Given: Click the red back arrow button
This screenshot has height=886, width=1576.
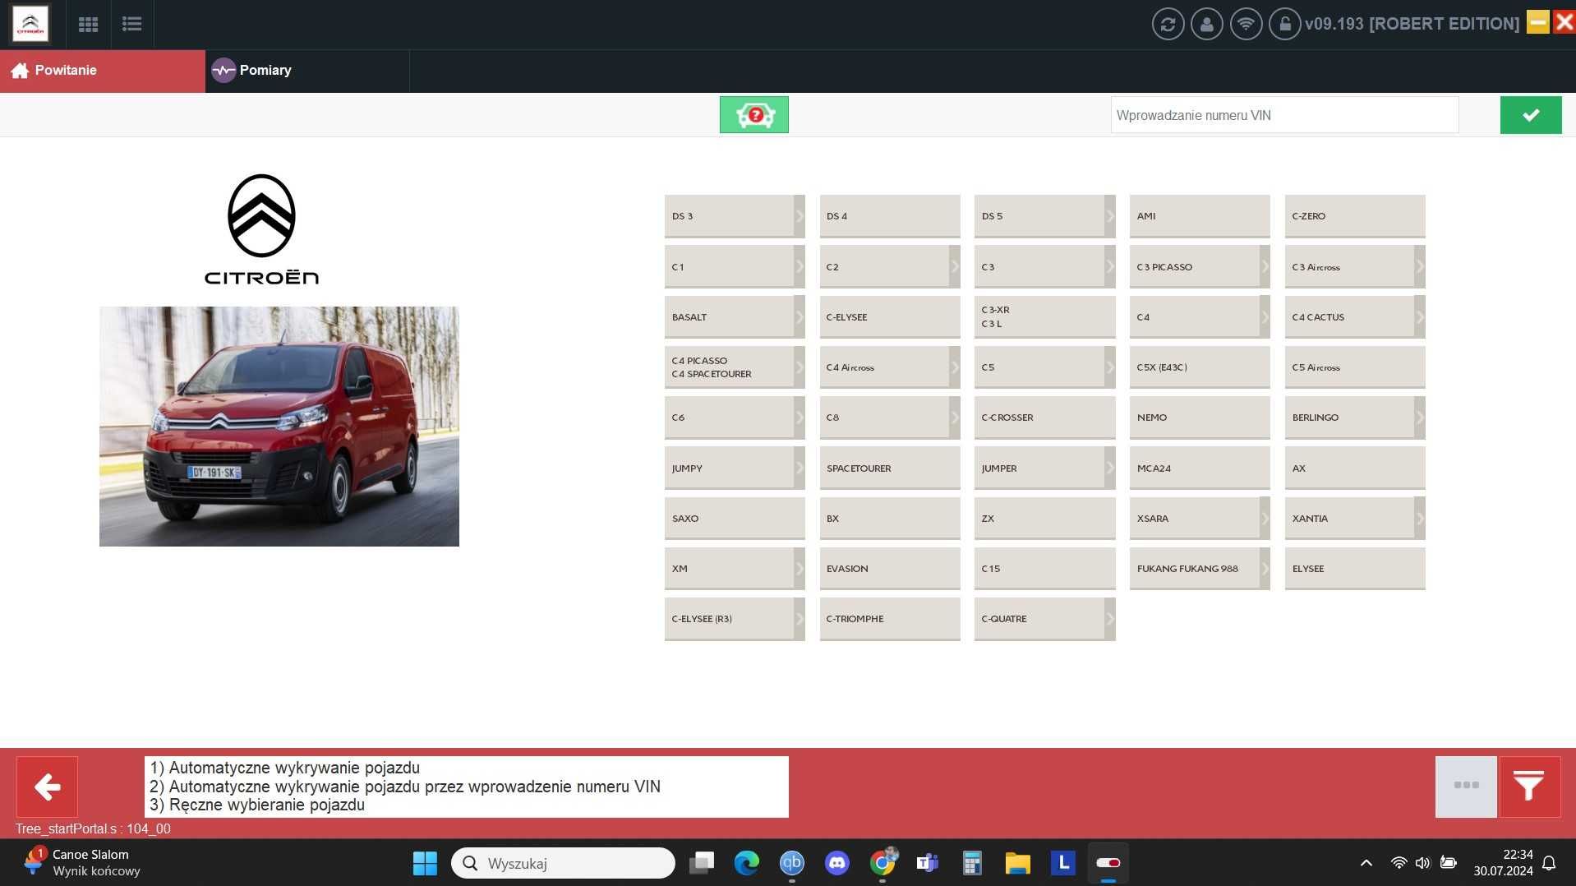Looking at the screenshot, I should pyautogui.click(x=48, y=787).
